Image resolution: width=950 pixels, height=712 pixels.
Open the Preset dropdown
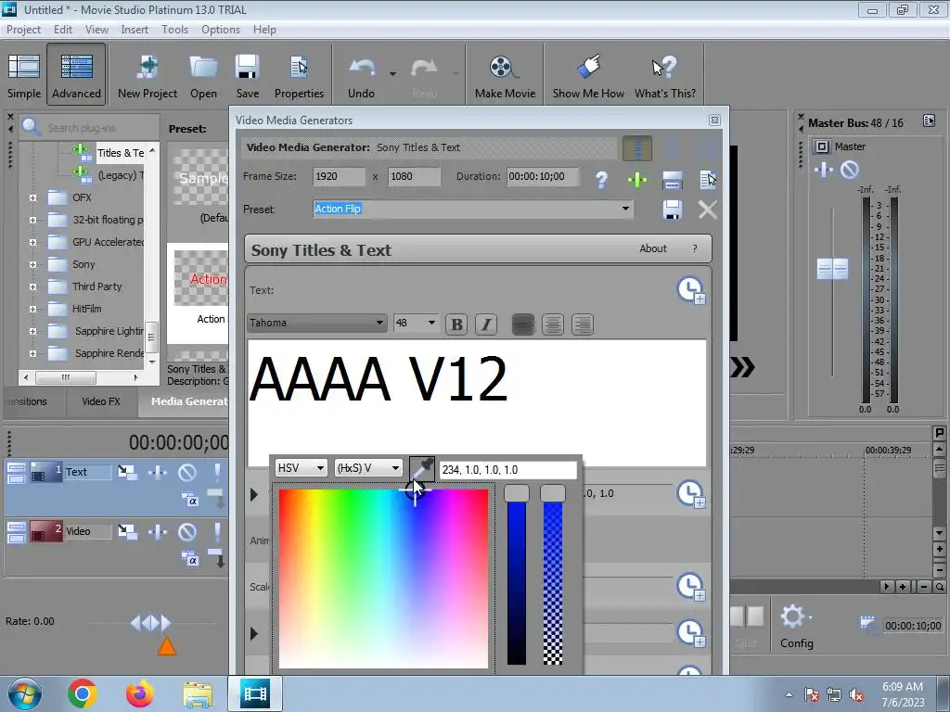(x=625, y=209)
